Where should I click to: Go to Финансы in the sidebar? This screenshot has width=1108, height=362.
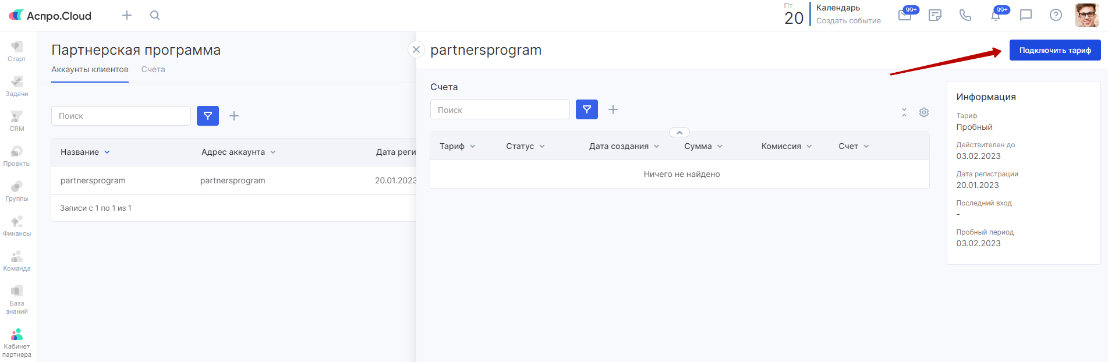(x=17, y=226)
